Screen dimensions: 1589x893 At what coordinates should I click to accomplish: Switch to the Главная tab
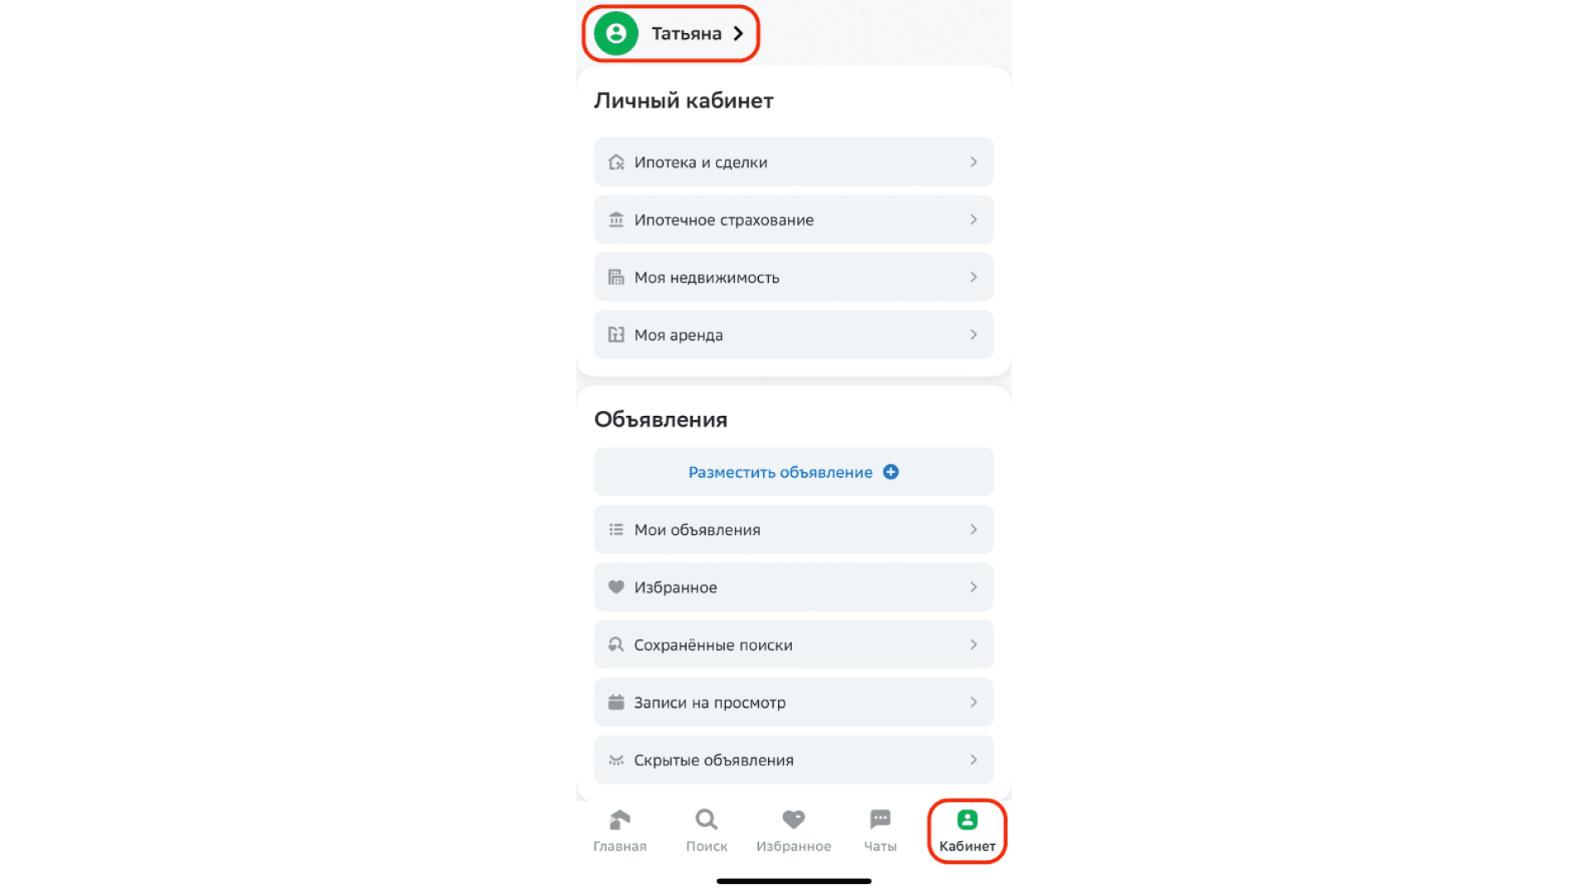[620, 830]
